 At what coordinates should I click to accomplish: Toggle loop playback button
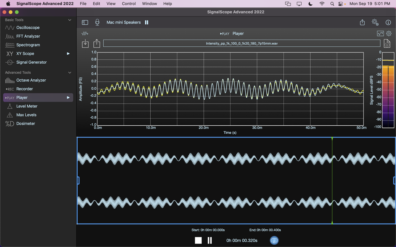coord(274,240)
